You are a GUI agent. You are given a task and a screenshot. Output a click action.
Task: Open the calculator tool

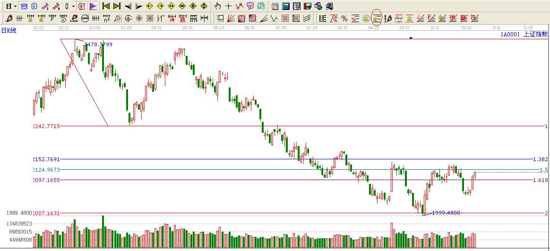(286, 6)
